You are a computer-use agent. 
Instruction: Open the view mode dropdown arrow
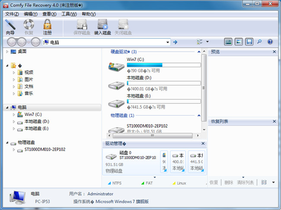(x=208, y=42)
